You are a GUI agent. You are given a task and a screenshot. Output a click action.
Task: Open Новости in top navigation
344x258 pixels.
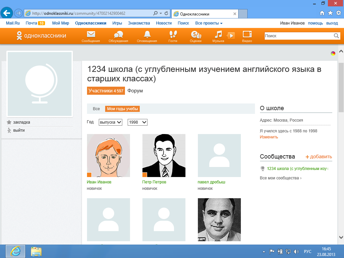point(164,23)
